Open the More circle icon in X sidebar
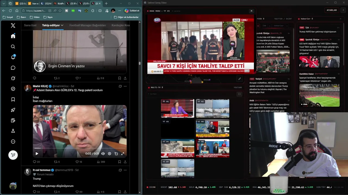The image size is (348, 195). 13,141
